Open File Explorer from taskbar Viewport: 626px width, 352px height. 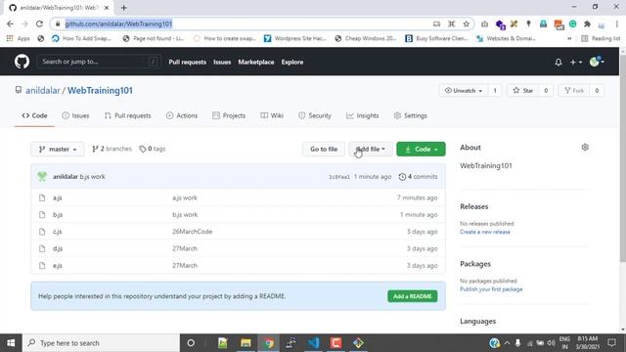pyautogui.click(x=246, y=343)
